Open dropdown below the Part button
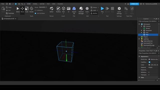The width and height of the screenshot is (160, 90). coord(63,14)
